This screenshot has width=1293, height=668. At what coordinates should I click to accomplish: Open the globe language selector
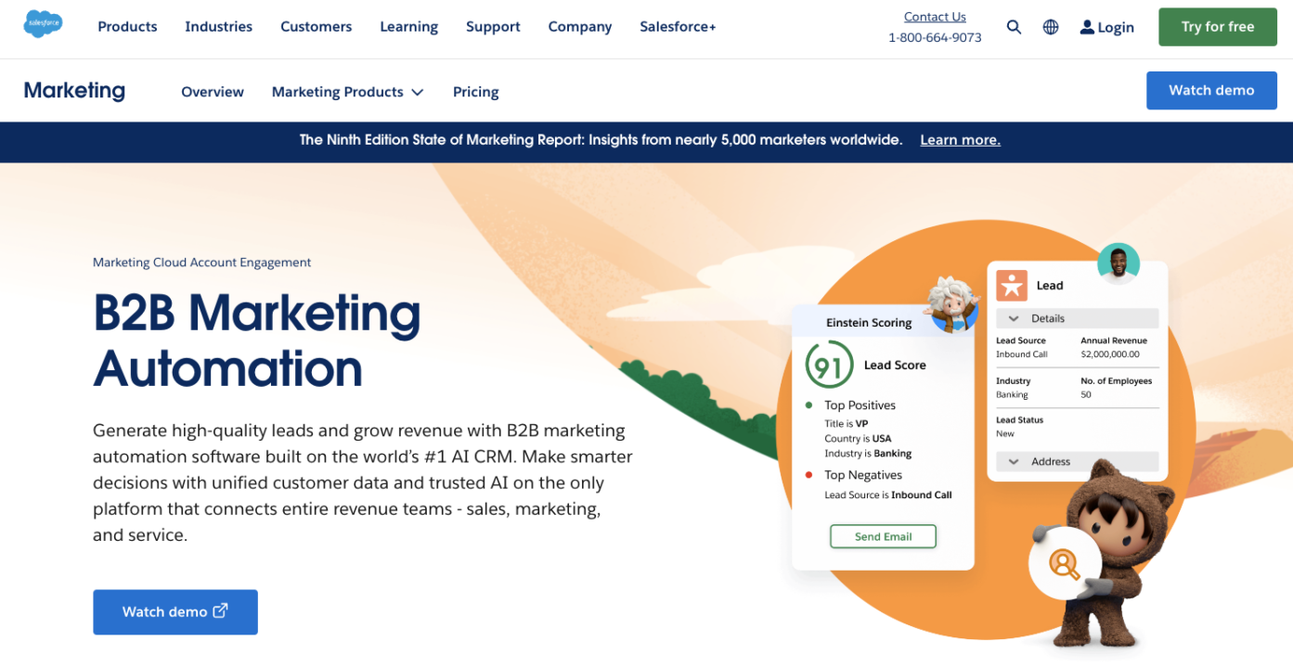click(1051, 27)
